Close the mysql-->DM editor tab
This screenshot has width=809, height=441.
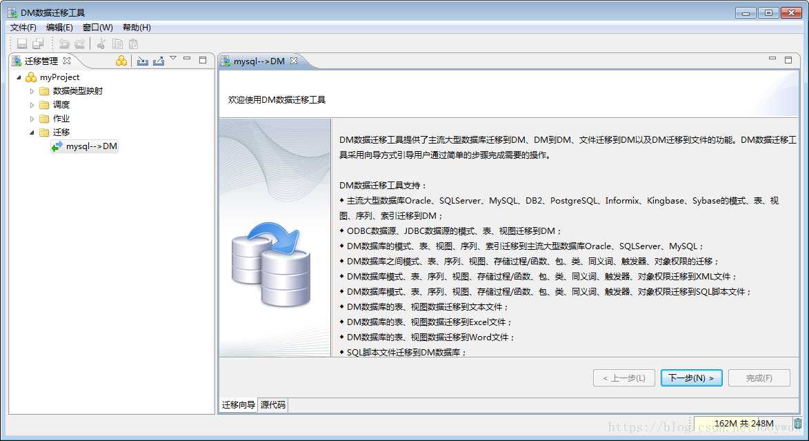(294, 61)
